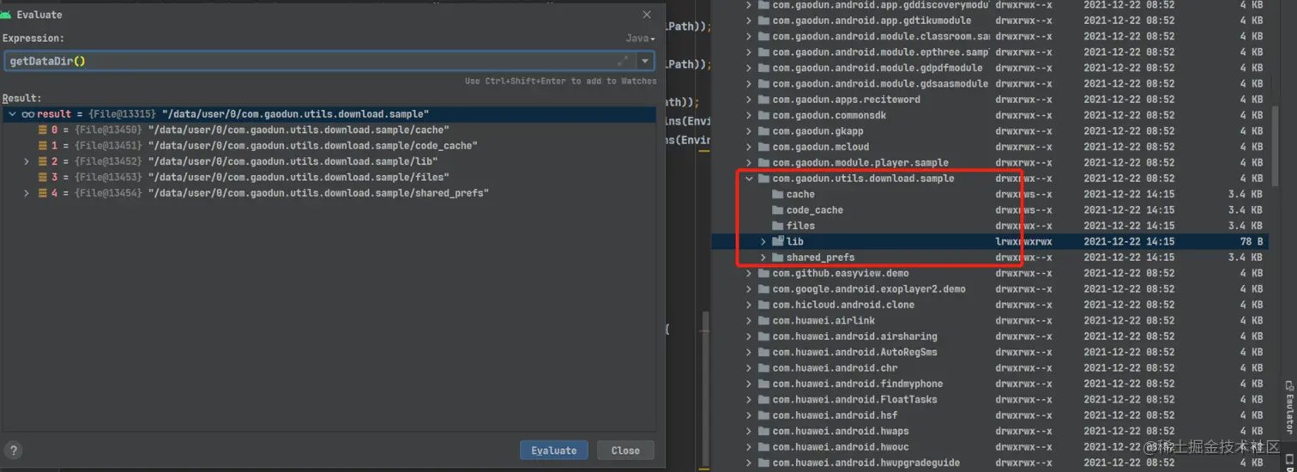1297x472 pixels.
Task: Click folder icon of com.huawei.android.airsharing
Action: (763, 336)
